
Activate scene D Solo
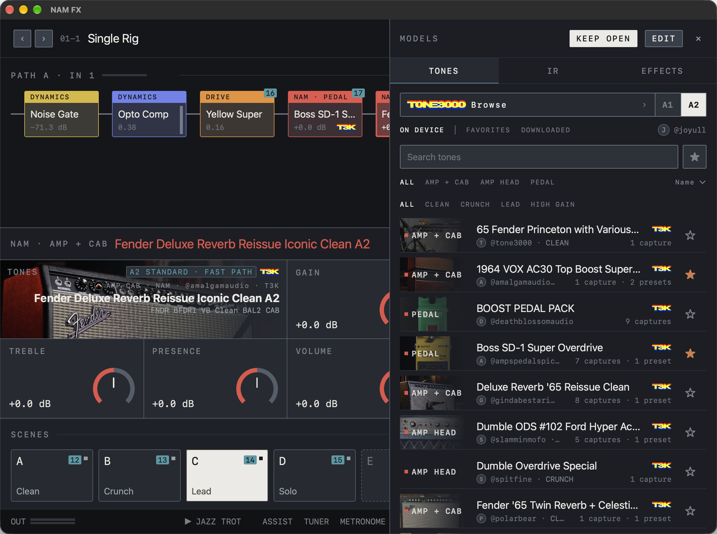coord(314,475)
